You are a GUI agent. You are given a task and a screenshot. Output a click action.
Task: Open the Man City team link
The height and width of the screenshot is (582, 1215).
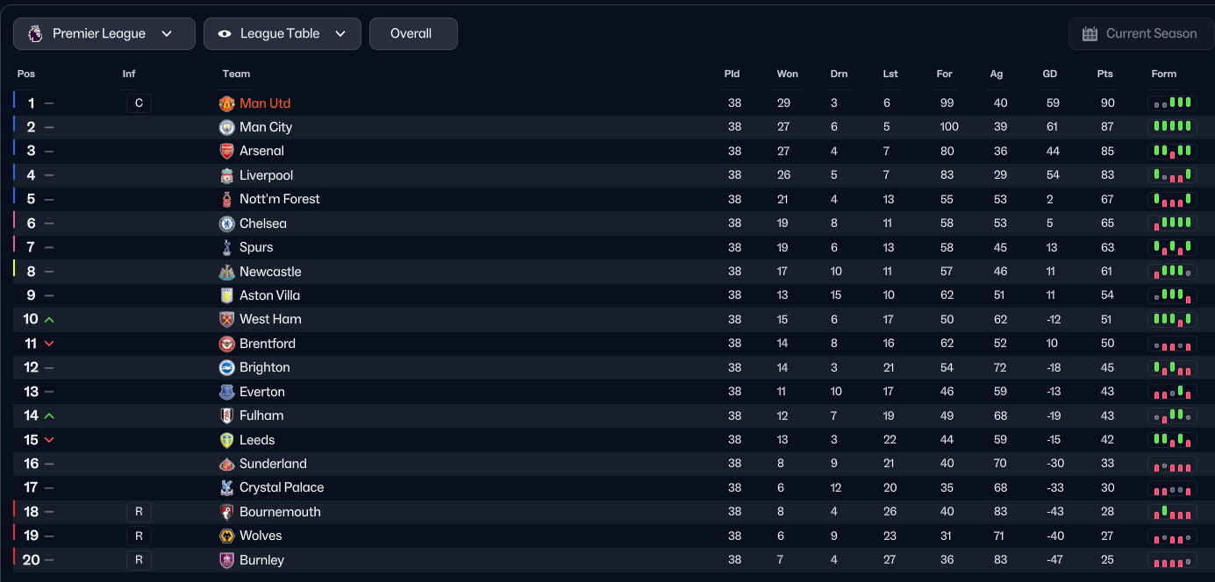pos(266,127)
